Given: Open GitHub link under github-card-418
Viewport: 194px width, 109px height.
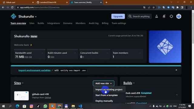Looking at the screenshot, I should [48, 97].
